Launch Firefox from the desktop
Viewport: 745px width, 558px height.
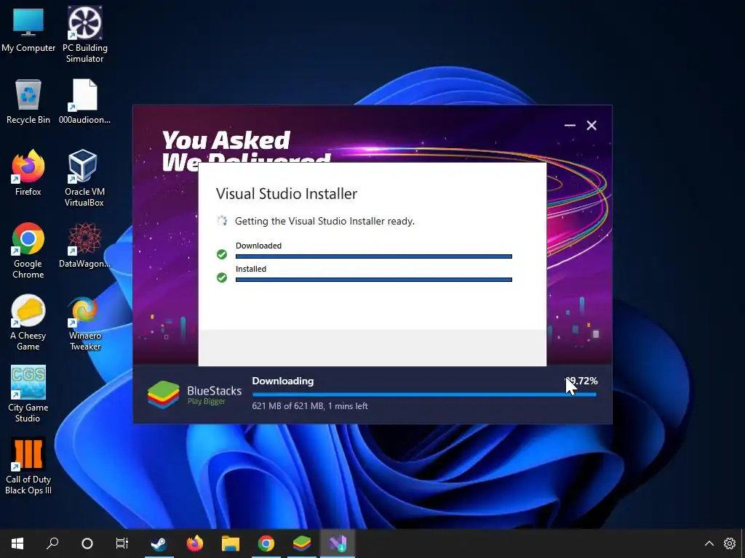tap(28, 173)
